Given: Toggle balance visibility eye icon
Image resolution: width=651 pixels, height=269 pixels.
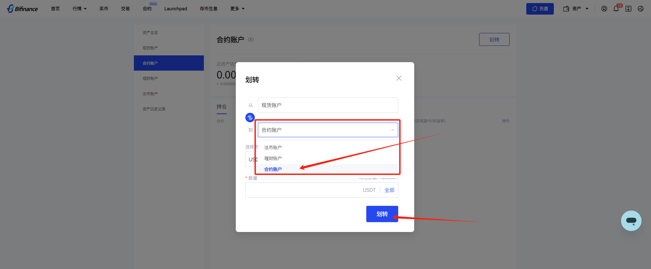Looking at the screenshot, I should tap(251, 40).
